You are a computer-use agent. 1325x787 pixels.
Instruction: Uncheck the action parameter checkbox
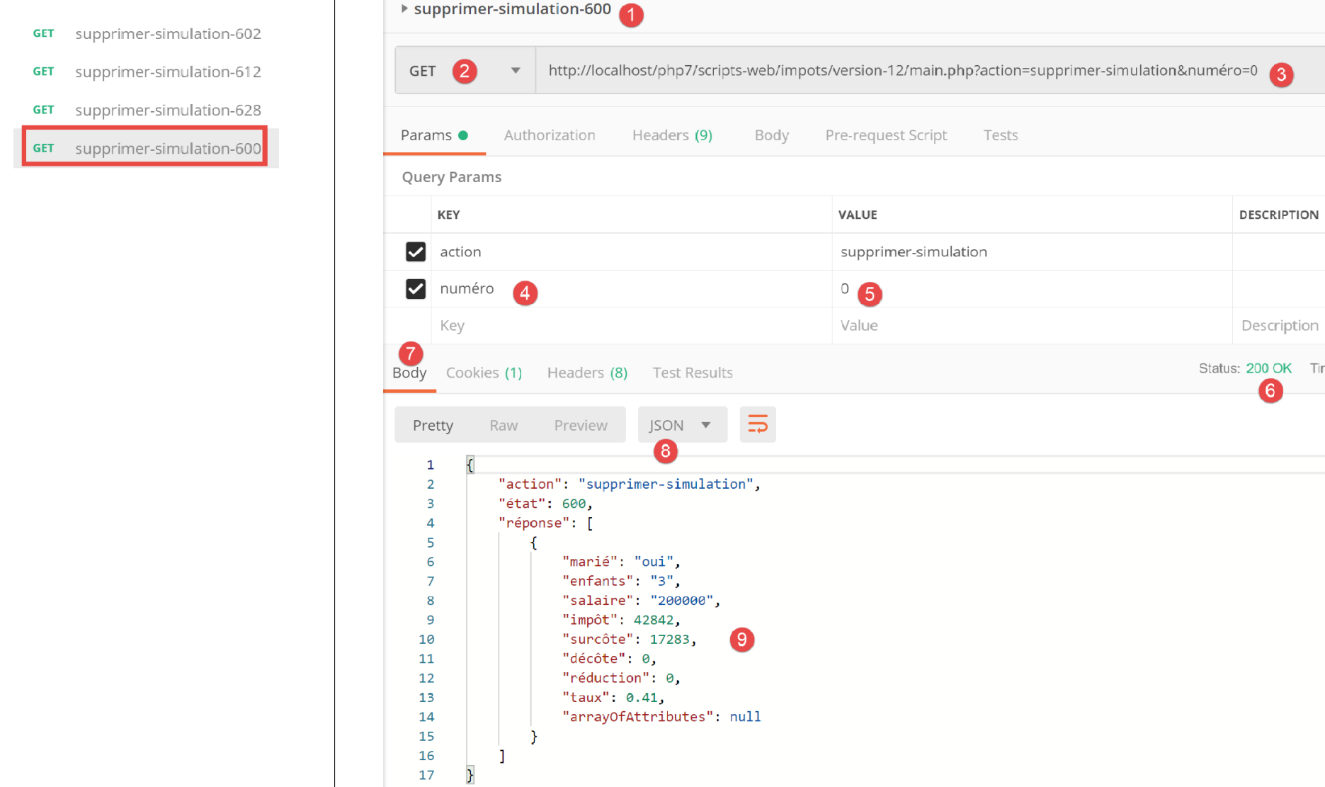click(416, 252)
